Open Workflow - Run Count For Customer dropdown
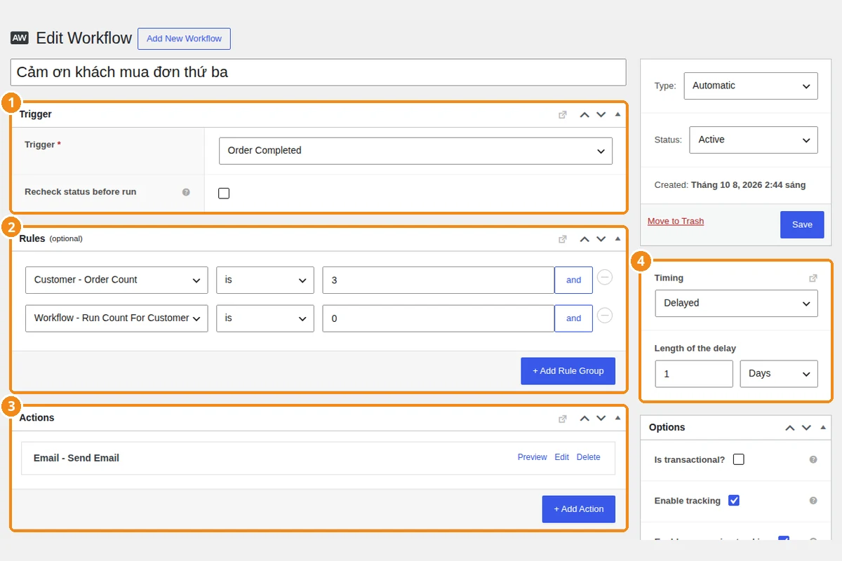The image size is (842, 561). (116, 318)
